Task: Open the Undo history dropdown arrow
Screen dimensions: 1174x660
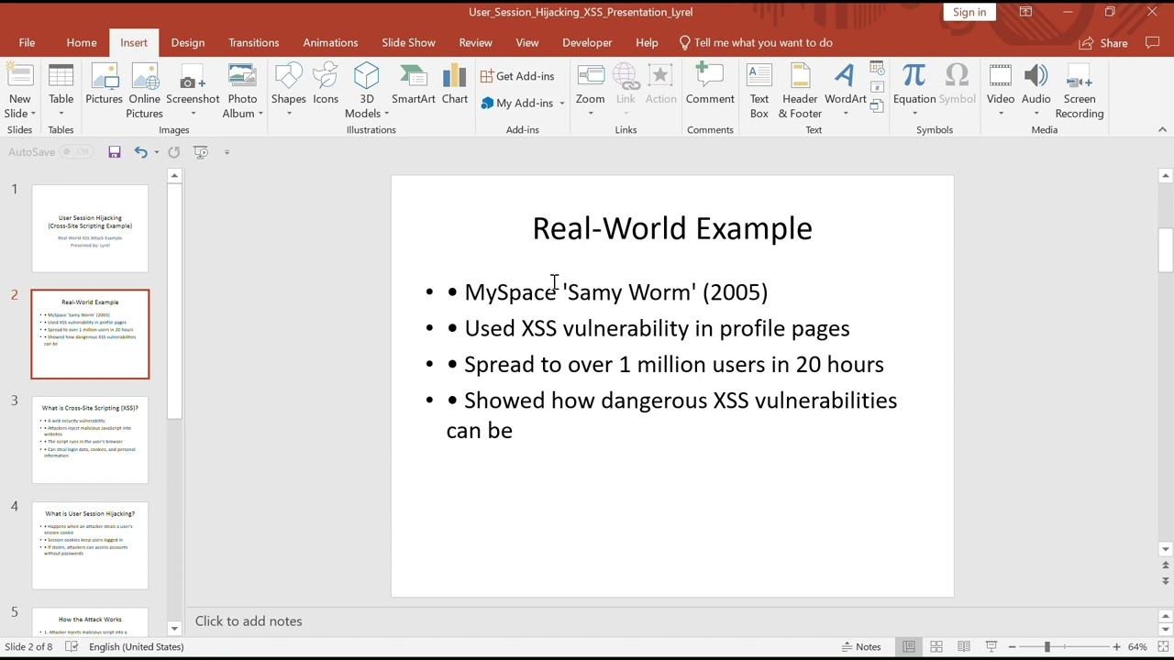Action: coord(156,152)
